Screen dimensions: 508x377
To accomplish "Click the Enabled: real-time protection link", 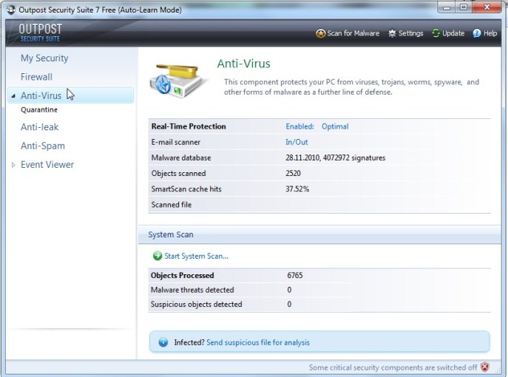I will click(299, 126).
